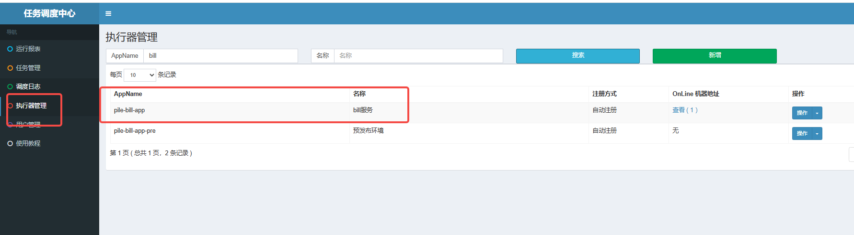Click the pagination summary 第 1 页 text
Image resolution: width=854 pixels, height=235 pixels.
pyautogui.click(x=151, y=153)
